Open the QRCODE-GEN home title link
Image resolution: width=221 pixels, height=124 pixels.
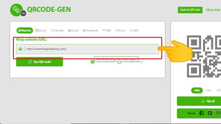pos(49,9)
